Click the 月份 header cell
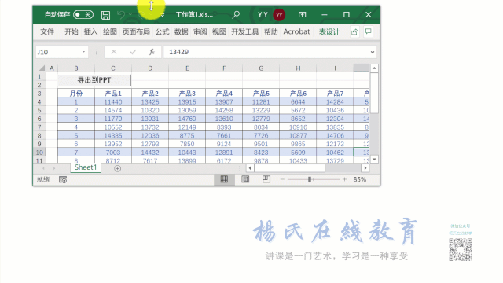This screenshot has width=503, height=283. [x=76, y=94]
